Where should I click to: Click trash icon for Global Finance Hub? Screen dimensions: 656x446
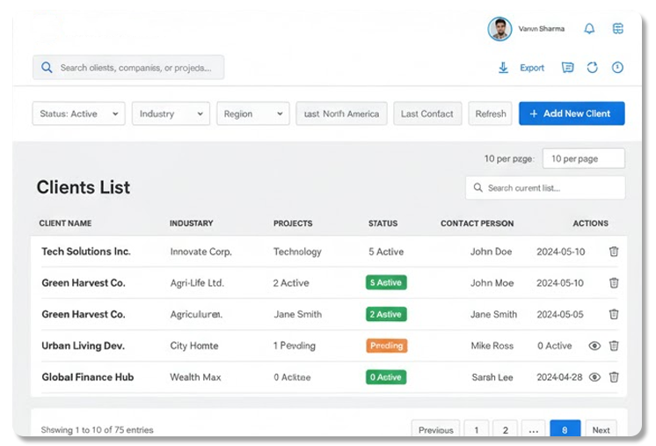click(x=614, y=377)
